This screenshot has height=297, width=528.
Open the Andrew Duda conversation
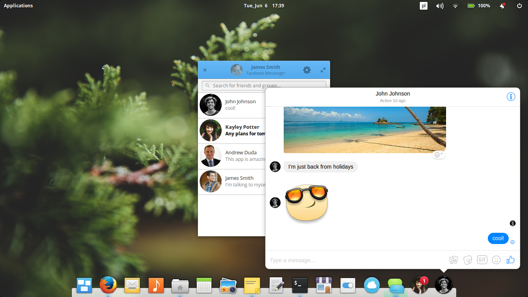coord(232,156)
